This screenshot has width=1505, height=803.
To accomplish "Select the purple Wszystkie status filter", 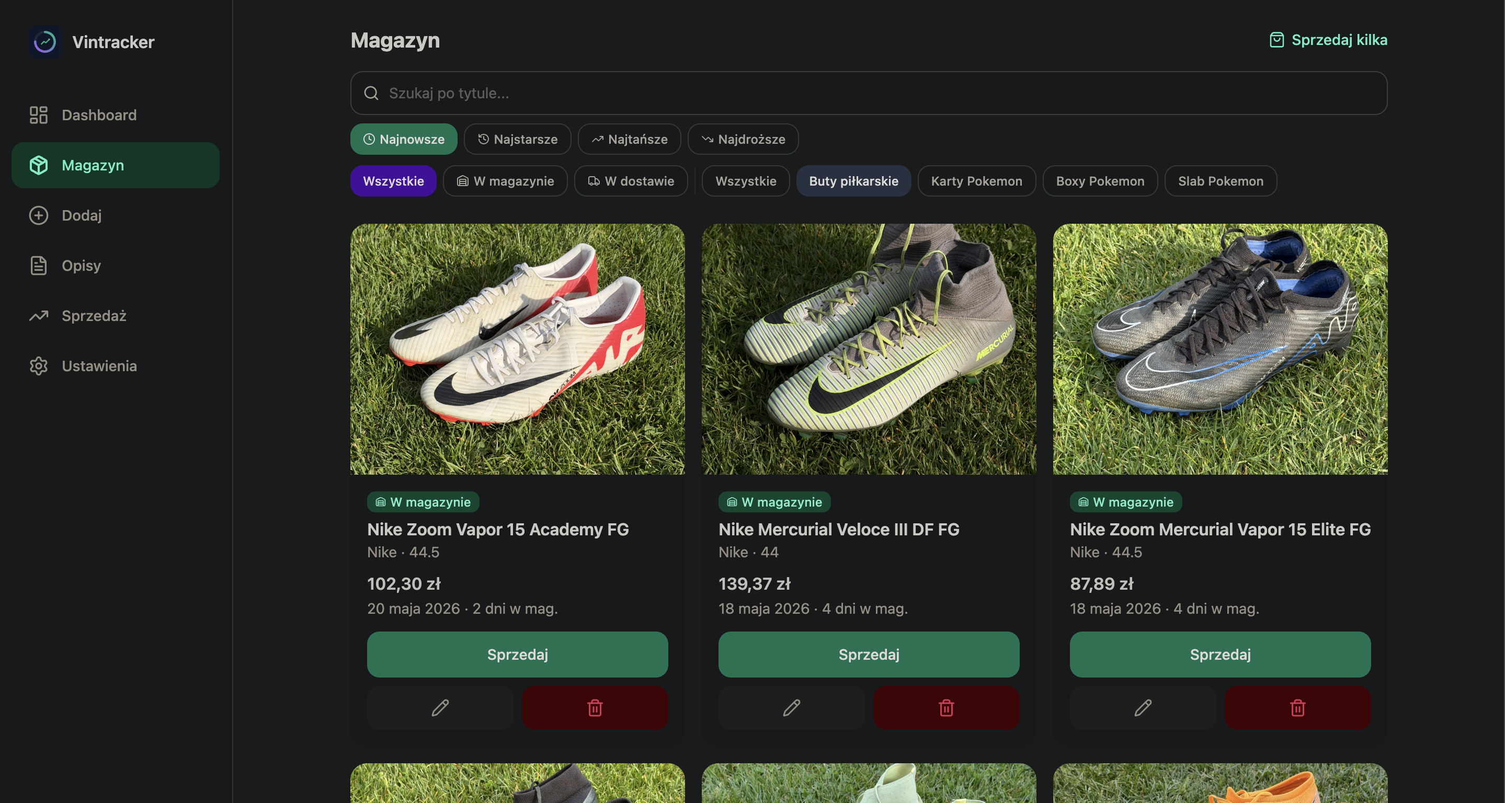I will click(x=393, y=181).
